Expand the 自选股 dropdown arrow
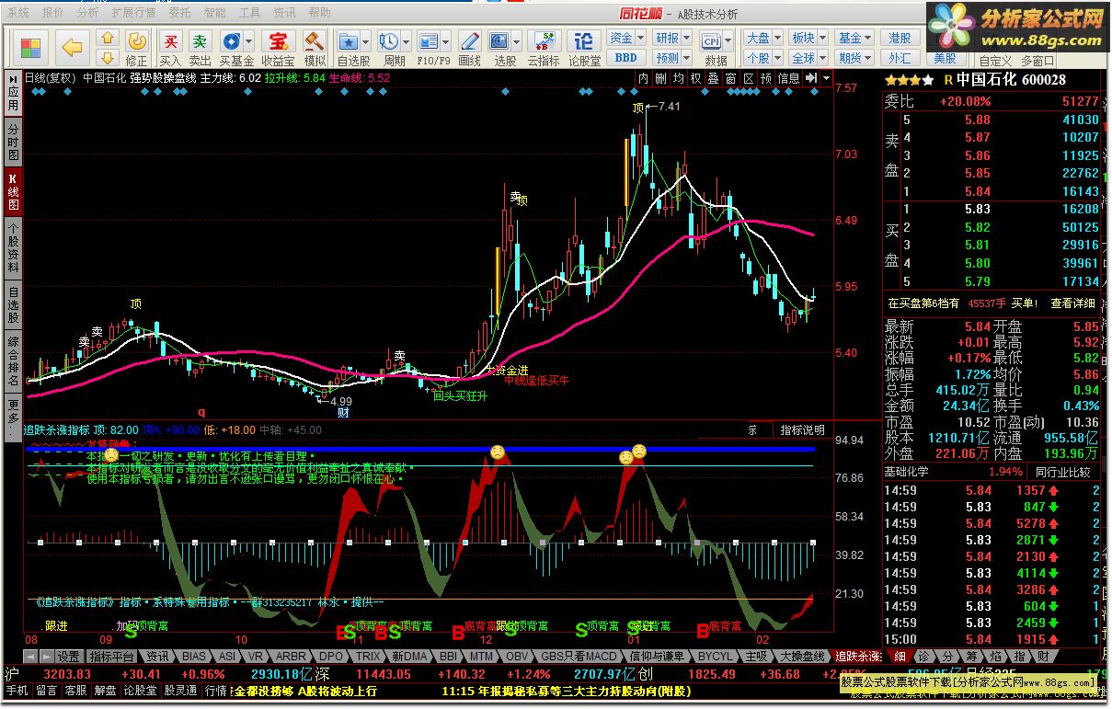The height and width of the screenshot is (709, 1112). tap(366, 41)
